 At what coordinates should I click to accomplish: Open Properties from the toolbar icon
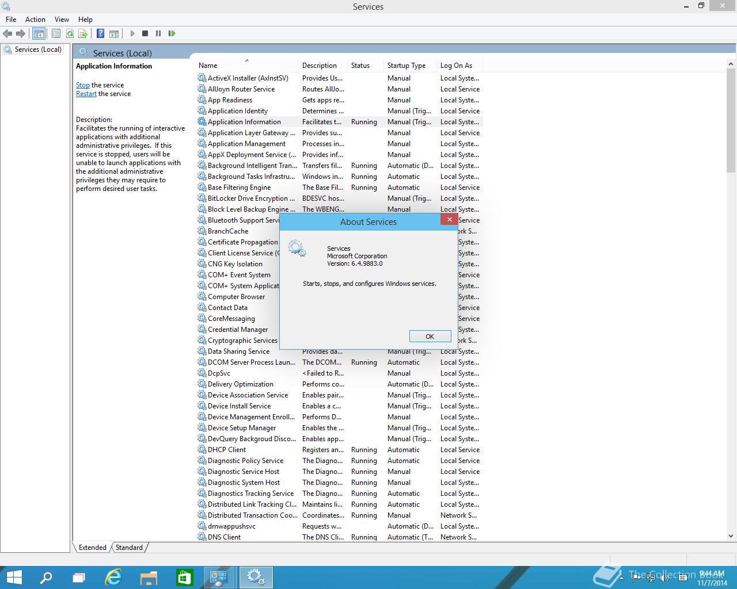coord(56,33)
